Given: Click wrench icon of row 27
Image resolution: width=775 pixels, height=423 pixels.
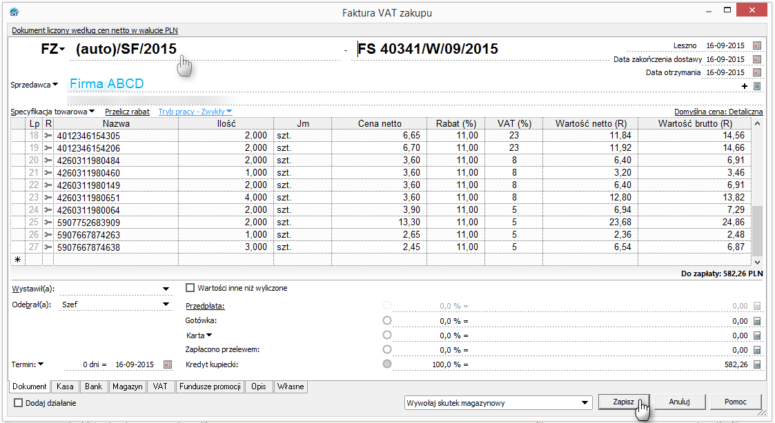Looking at the screenshot, I should click(x=48, y=247).
